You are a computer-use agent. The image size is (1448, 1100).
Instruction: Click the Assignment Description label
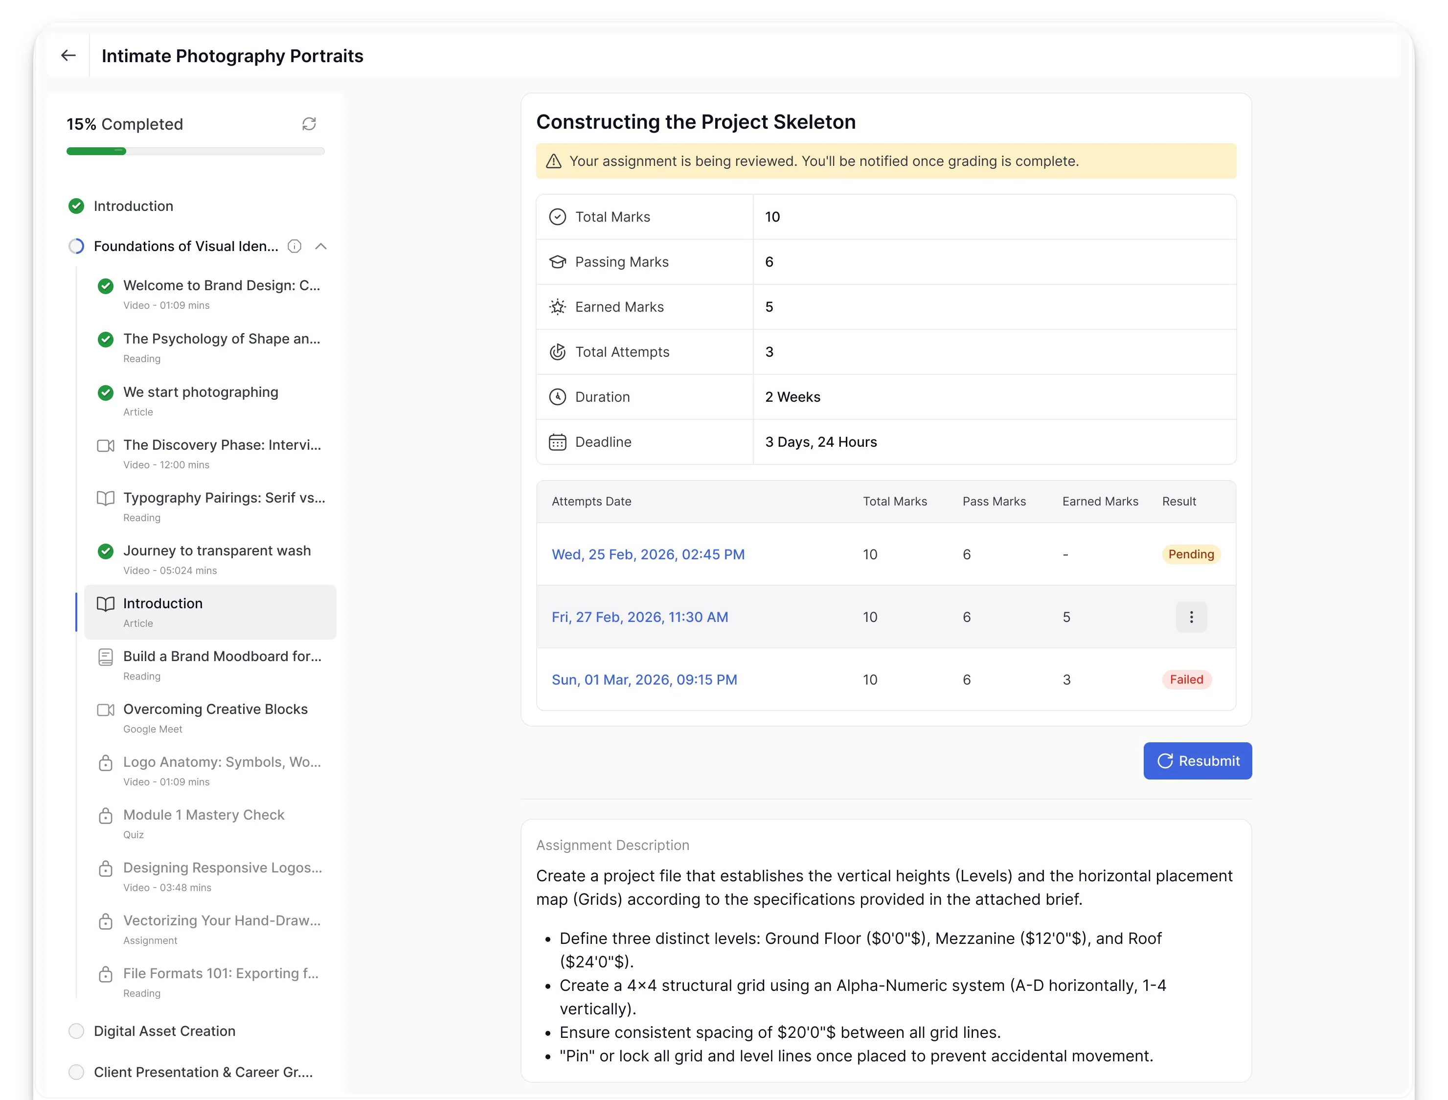613,845
